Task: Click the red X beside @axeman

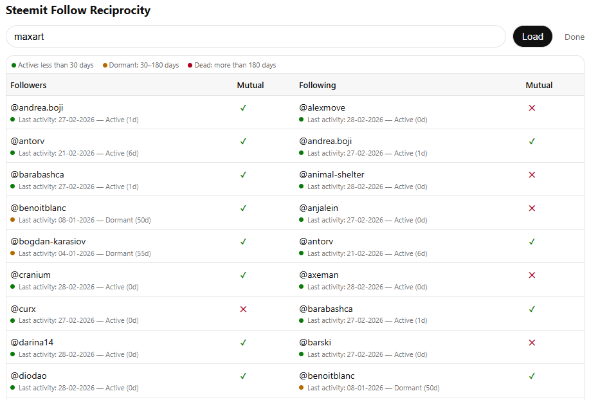Action: 532,275
